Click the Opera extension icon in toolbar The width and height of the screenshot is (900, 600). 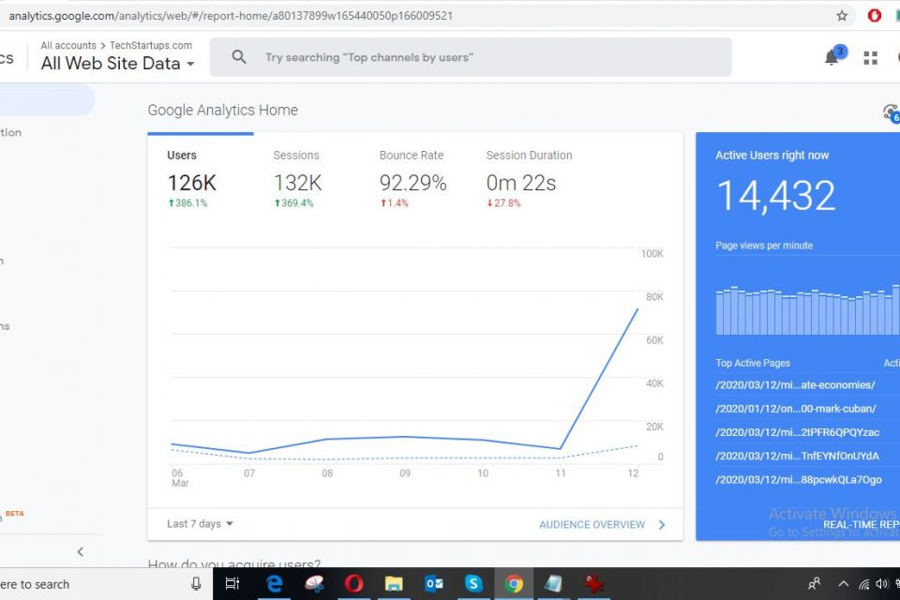(x=875, y=16)
